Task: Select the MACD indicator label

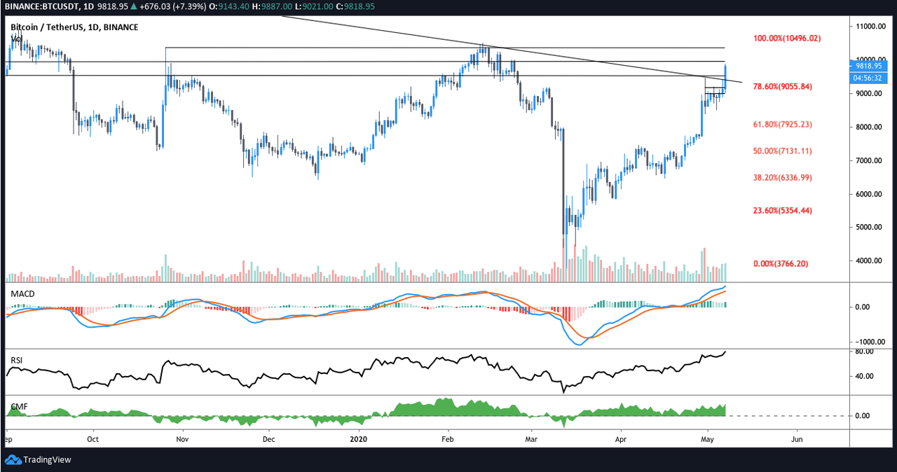Action: 23,293
